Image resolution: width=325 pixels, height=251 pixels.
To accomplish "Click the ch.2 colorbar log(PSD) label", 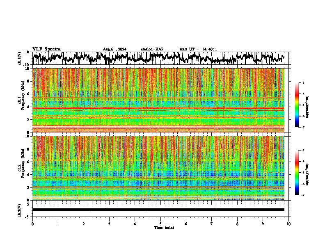I will (307, 174).
